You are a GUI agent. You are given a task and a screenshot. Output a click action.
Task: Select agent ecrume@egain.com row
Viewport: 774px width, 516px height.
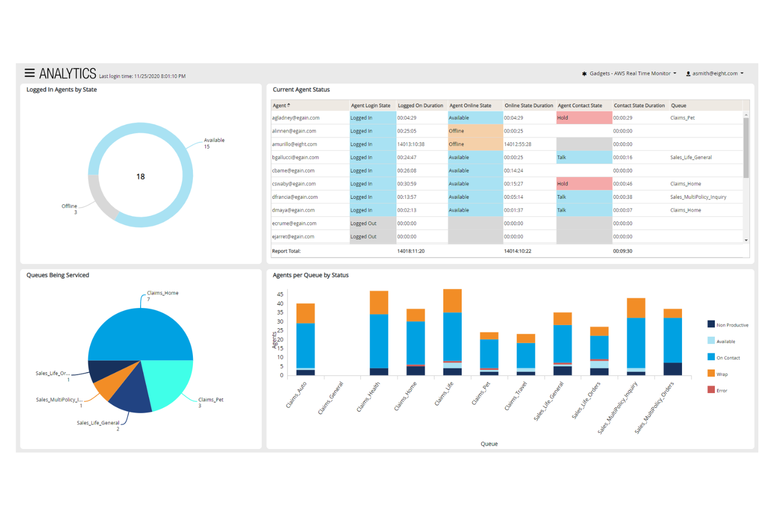507,224
